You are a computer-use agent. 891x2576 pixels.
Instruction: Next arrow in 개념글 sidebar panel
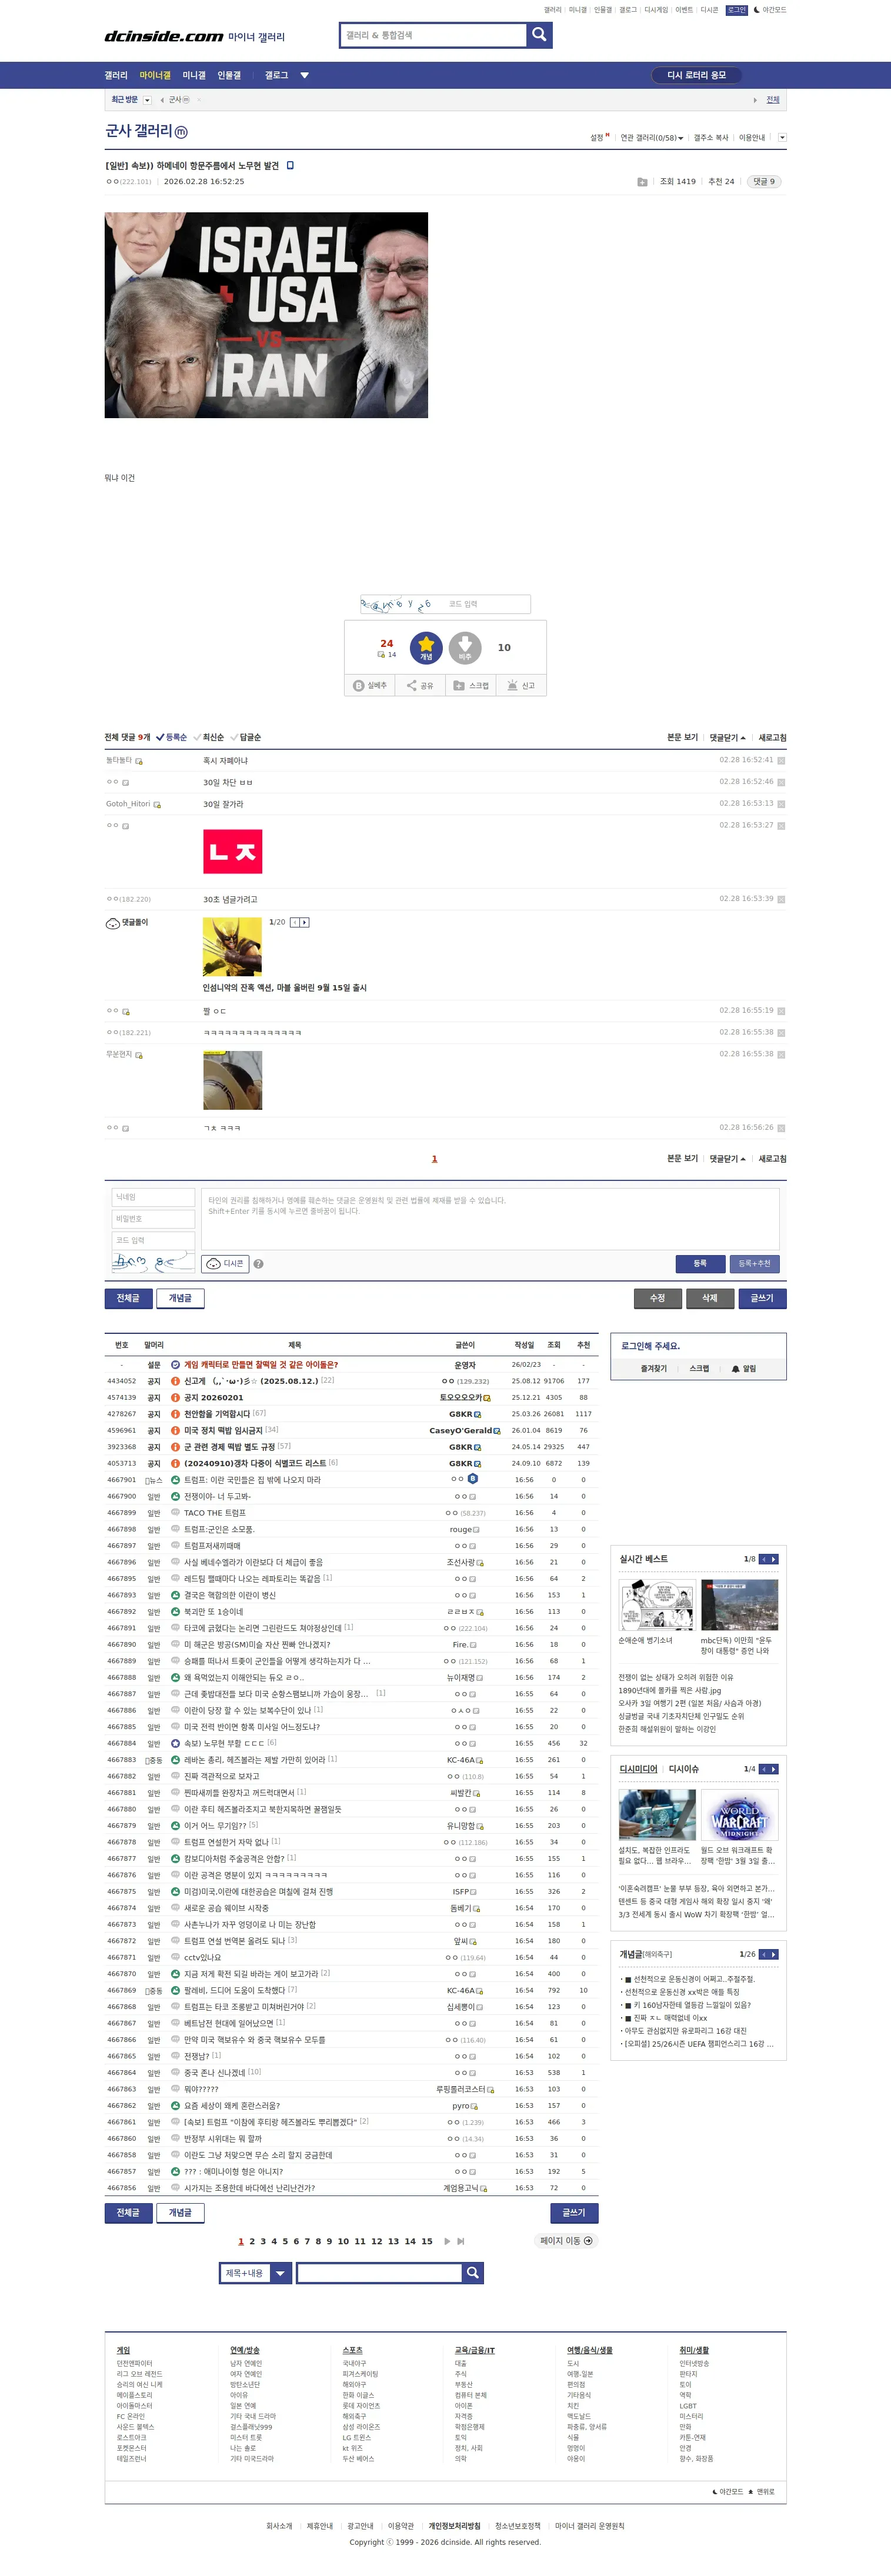pyautogui.click(x=773, y=1954)
